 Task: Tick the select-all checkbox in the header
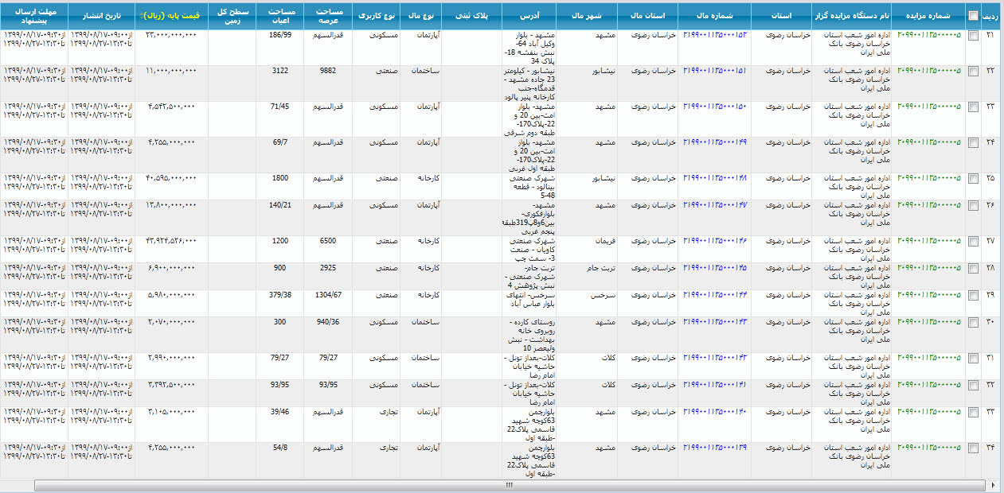point(973,16)
